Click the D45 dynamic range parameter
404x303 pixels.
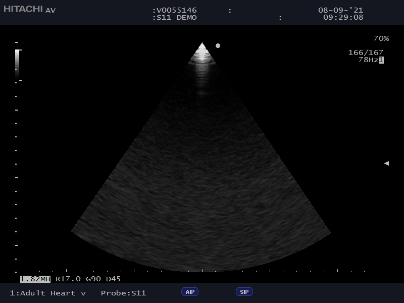click(113, 279)
